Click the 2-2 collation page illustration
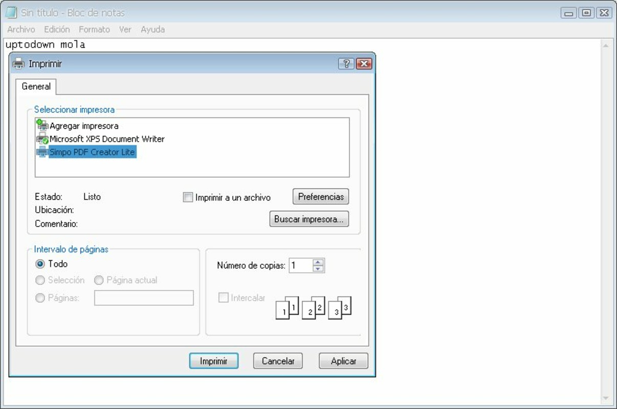 (x=313, y=308)
